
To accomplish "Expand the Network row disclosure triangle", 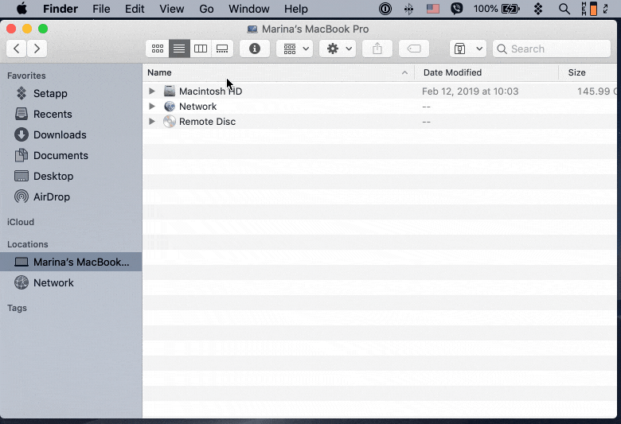I will (x=152, y=106).
